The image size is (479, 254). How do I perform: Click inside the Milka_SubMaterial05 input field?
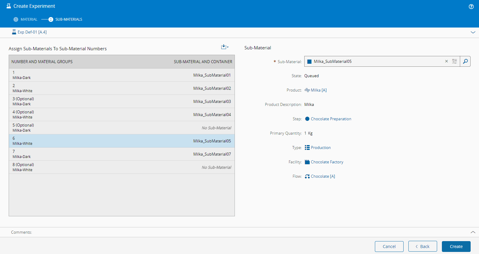pyautogui.click(x=374, y=61)
